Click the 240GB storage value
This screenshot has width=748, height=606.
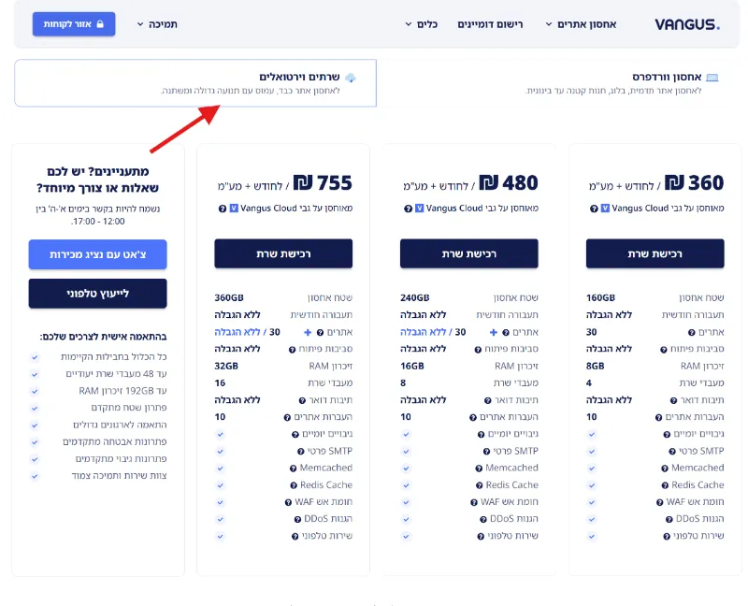414,297
